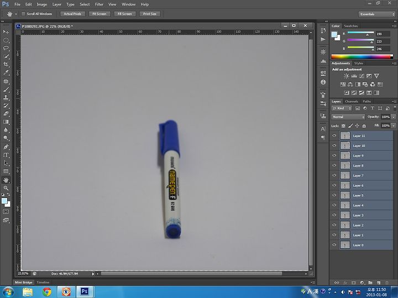Click the toolbox foreground color swatch
Image resolution: width=398 pixels, height=298 pixels.
(4, 201)
